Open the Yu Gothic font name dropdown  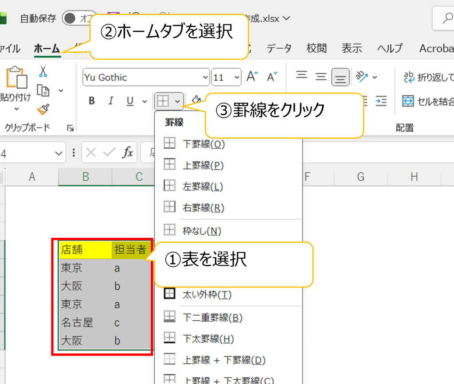pyautogui.click(x=205, y=78)
